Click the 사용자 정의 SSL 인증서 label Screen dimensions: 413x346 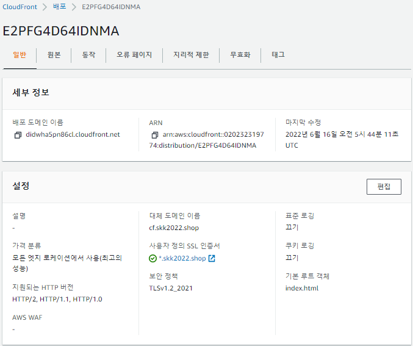pyautogui.click(x=184, y=246)
